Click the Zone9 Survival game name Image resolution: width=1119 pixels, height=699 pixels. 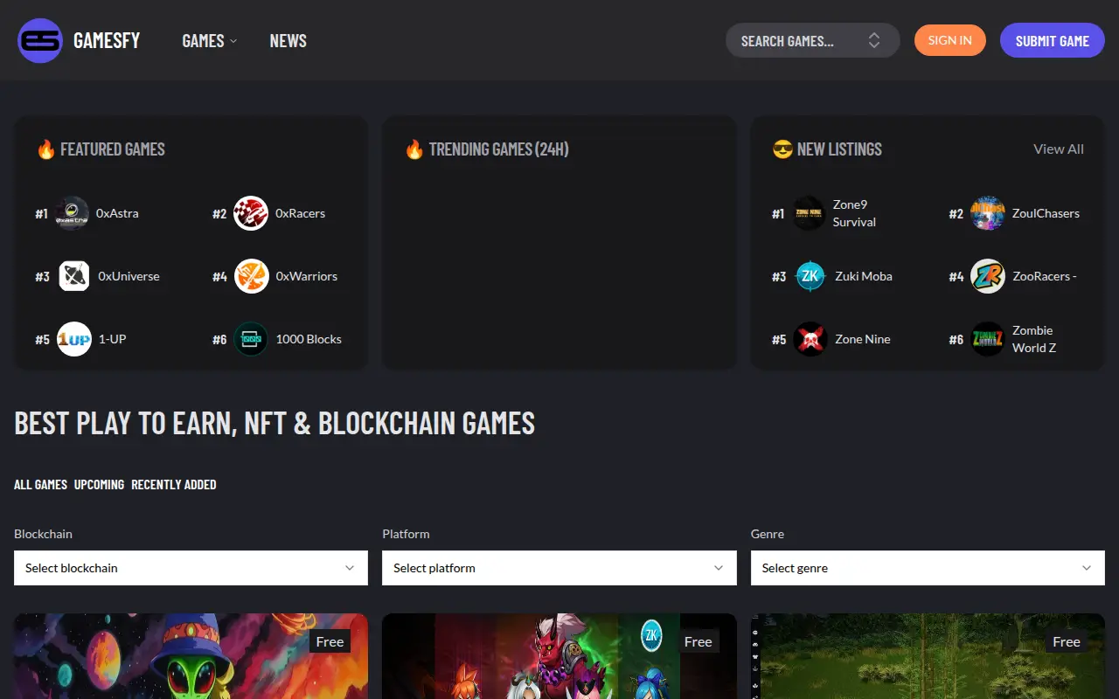click(x=854, y=213)
